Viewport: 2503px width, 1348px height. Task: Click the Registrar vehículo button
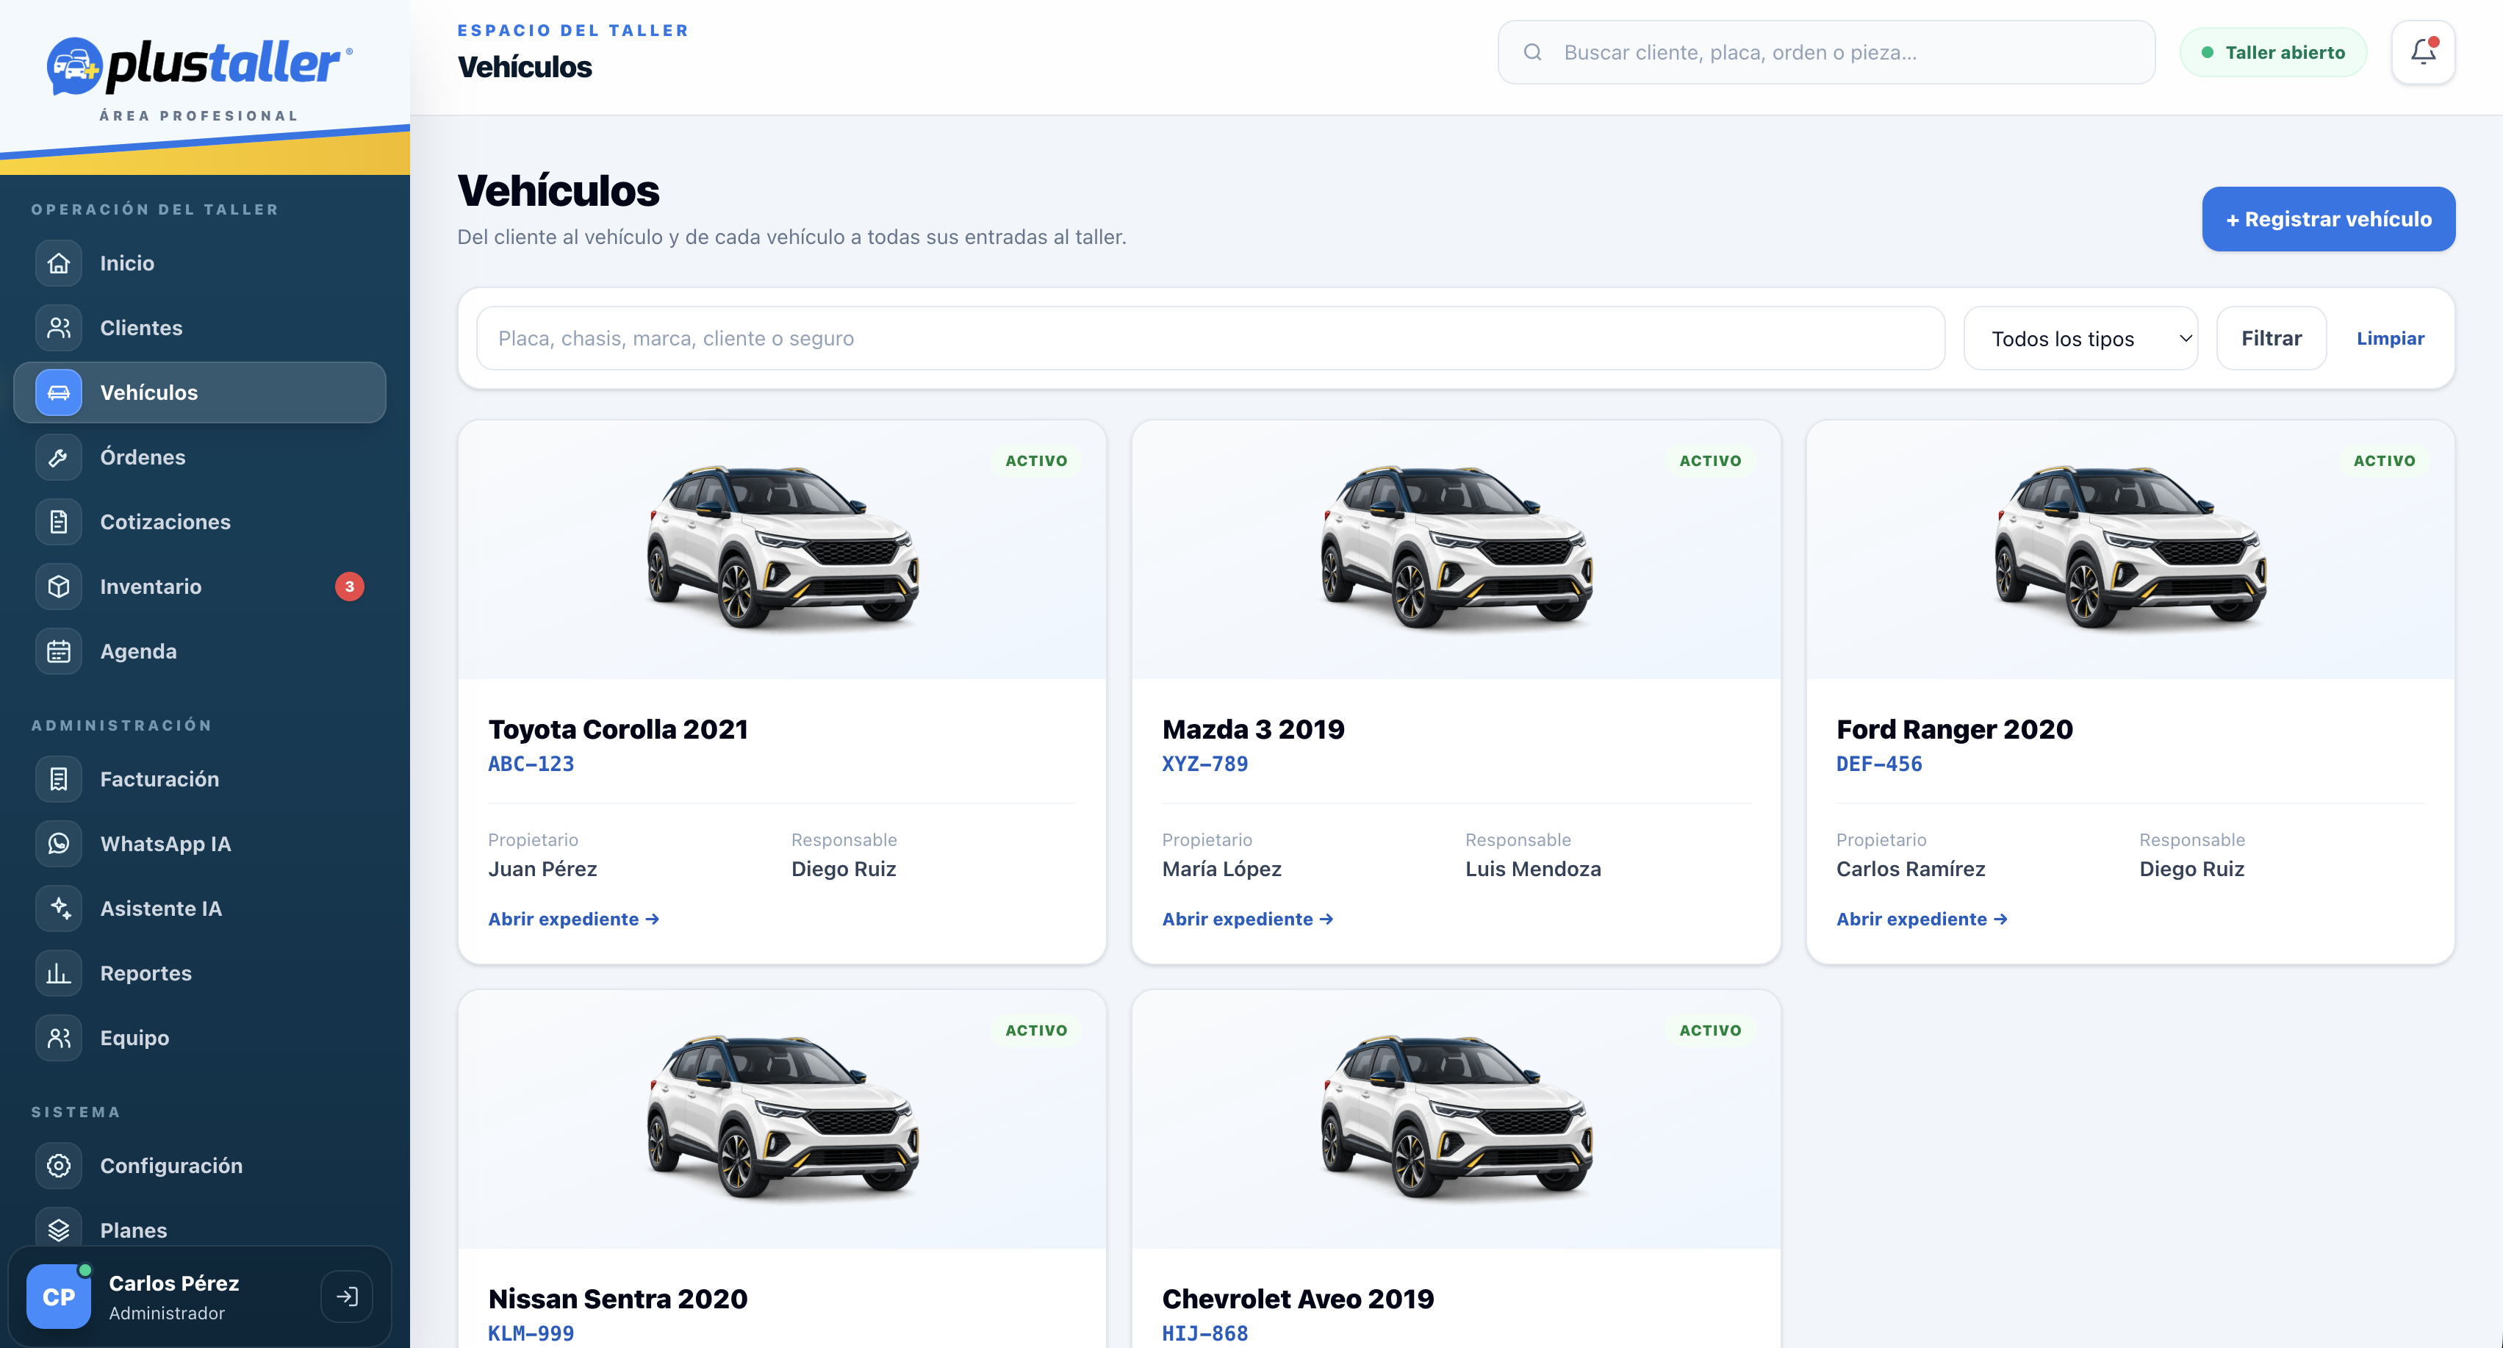(2328, 219)
